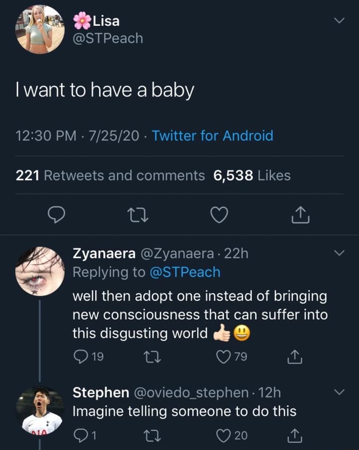Retweet Lisa's tweet

[x=138, y=215]
